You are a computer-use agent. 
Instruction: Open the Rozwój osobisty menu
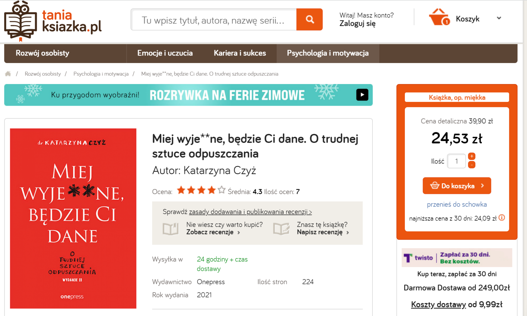click(x=43, y=53)
